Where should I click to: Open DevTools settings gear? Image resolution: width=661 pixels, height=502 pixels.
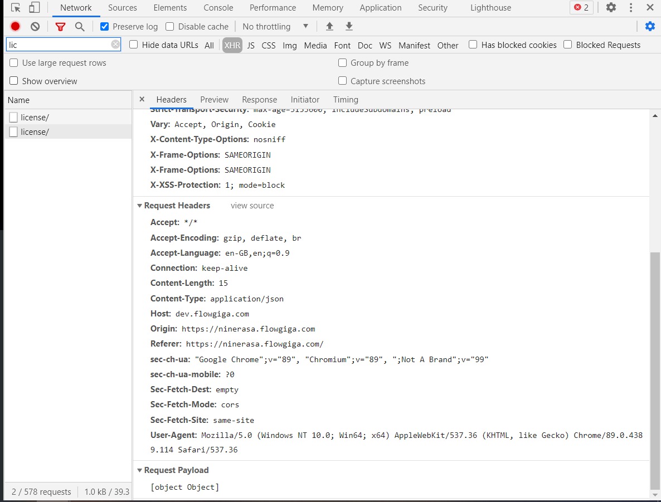click(x=611, y=7)
